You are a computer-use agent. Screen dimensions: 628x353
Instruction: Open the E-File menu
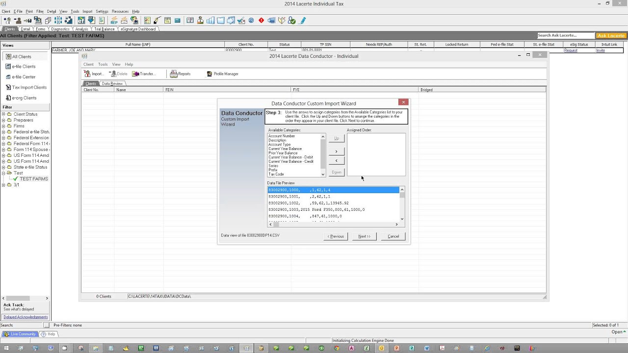(18, 11)
